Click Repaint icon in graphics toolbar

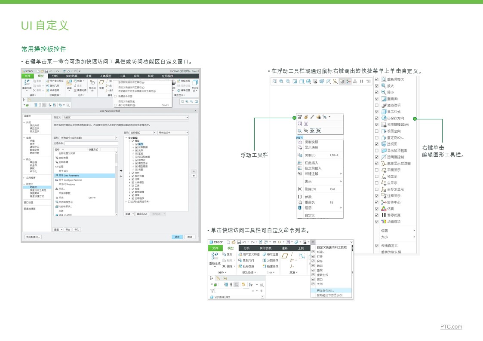click(295, 81)
